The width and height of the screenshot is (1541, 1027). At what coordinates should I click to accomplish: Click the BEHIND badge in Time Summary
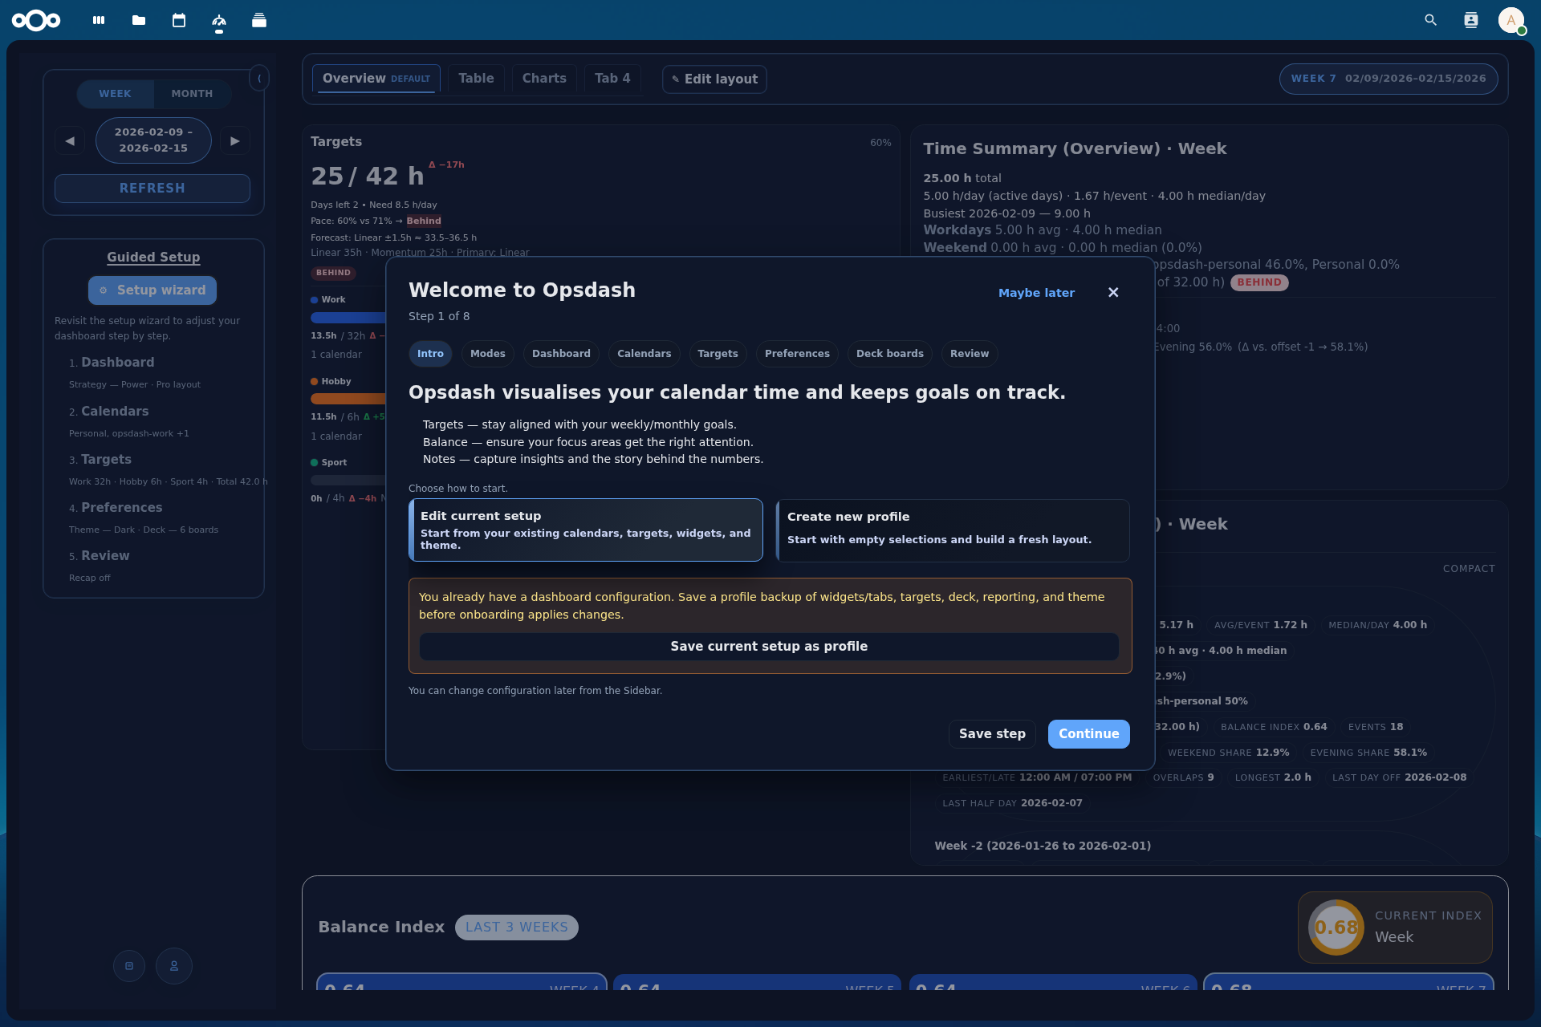click(1259, 282)
